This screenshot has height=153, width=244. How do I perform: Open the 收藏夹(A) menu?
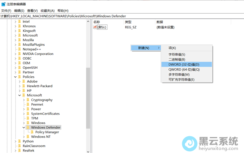click(x=48, y=11)
